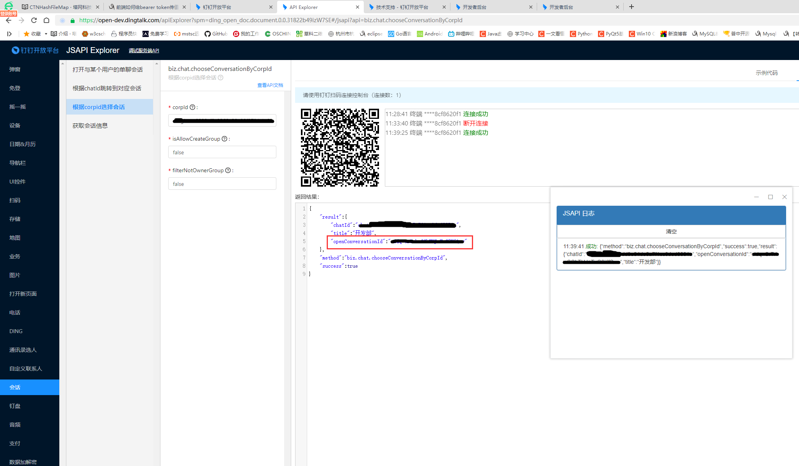
Task: Open the 新浪博客 bookmark
Action: click(x=674, y=34)
